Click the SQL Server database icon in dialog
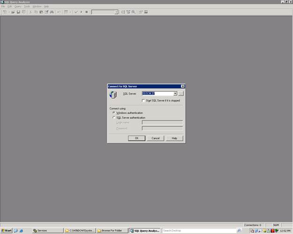 tap(113, 95)
